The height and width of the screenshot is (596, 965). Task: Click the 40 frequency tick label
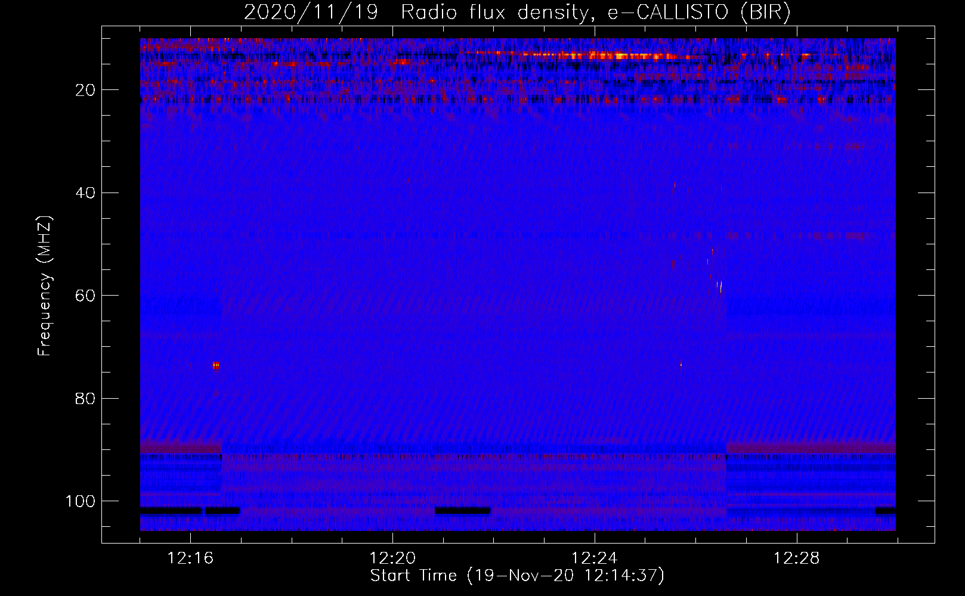86,193
